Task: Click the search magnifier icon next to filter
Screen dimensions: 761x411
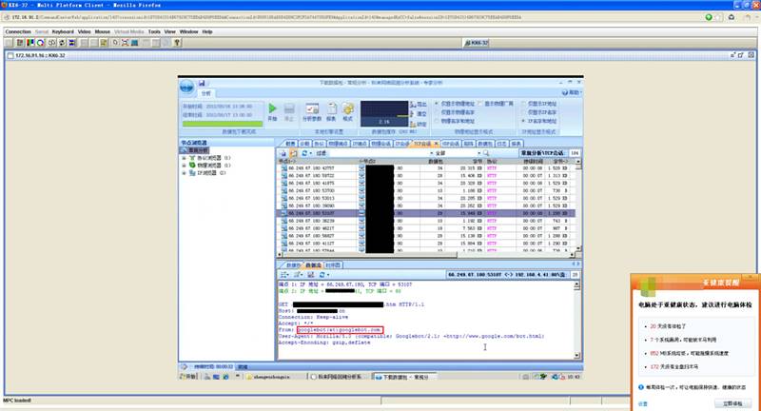Action: (x=486, y=153)
